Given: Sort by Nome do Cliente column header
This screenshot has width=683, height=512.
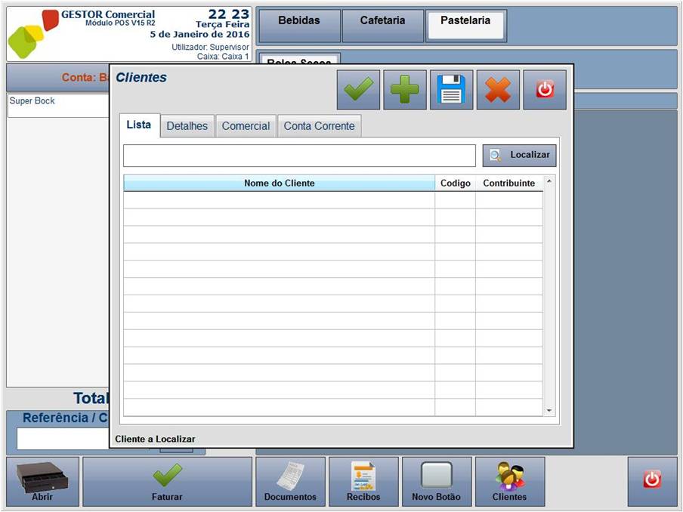Looking at the screenshot, I should pyautogui.click(x=280, y=184).
